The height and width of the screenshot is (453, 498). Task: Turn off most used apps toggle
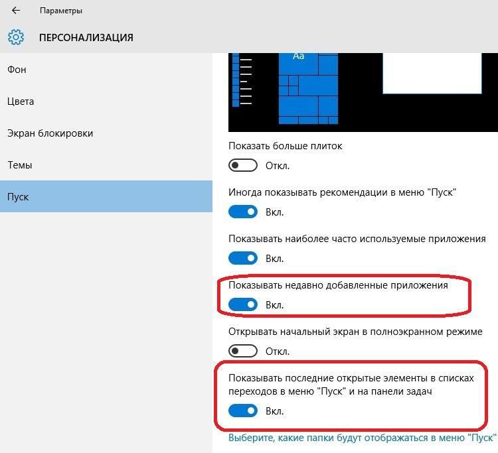tap(242, 258)
